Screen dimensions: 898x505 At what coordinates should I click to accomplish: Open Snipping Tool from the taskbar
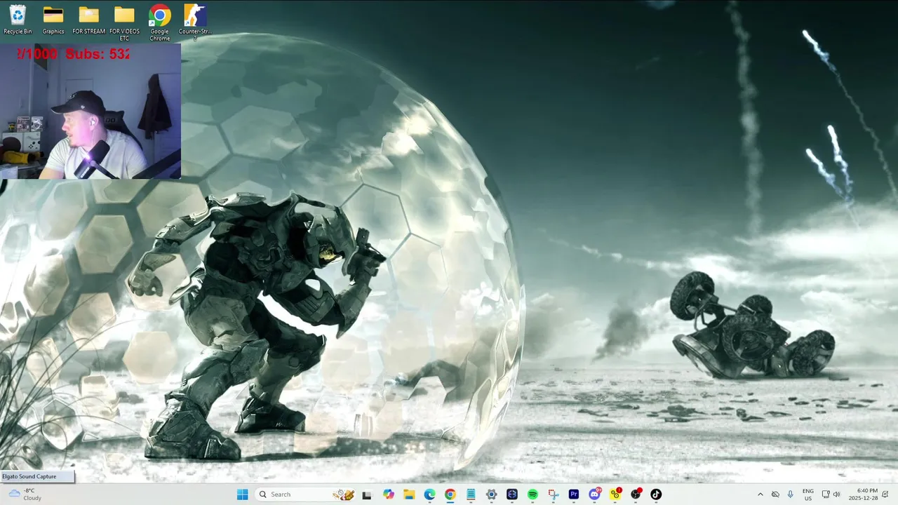[553, 494]
